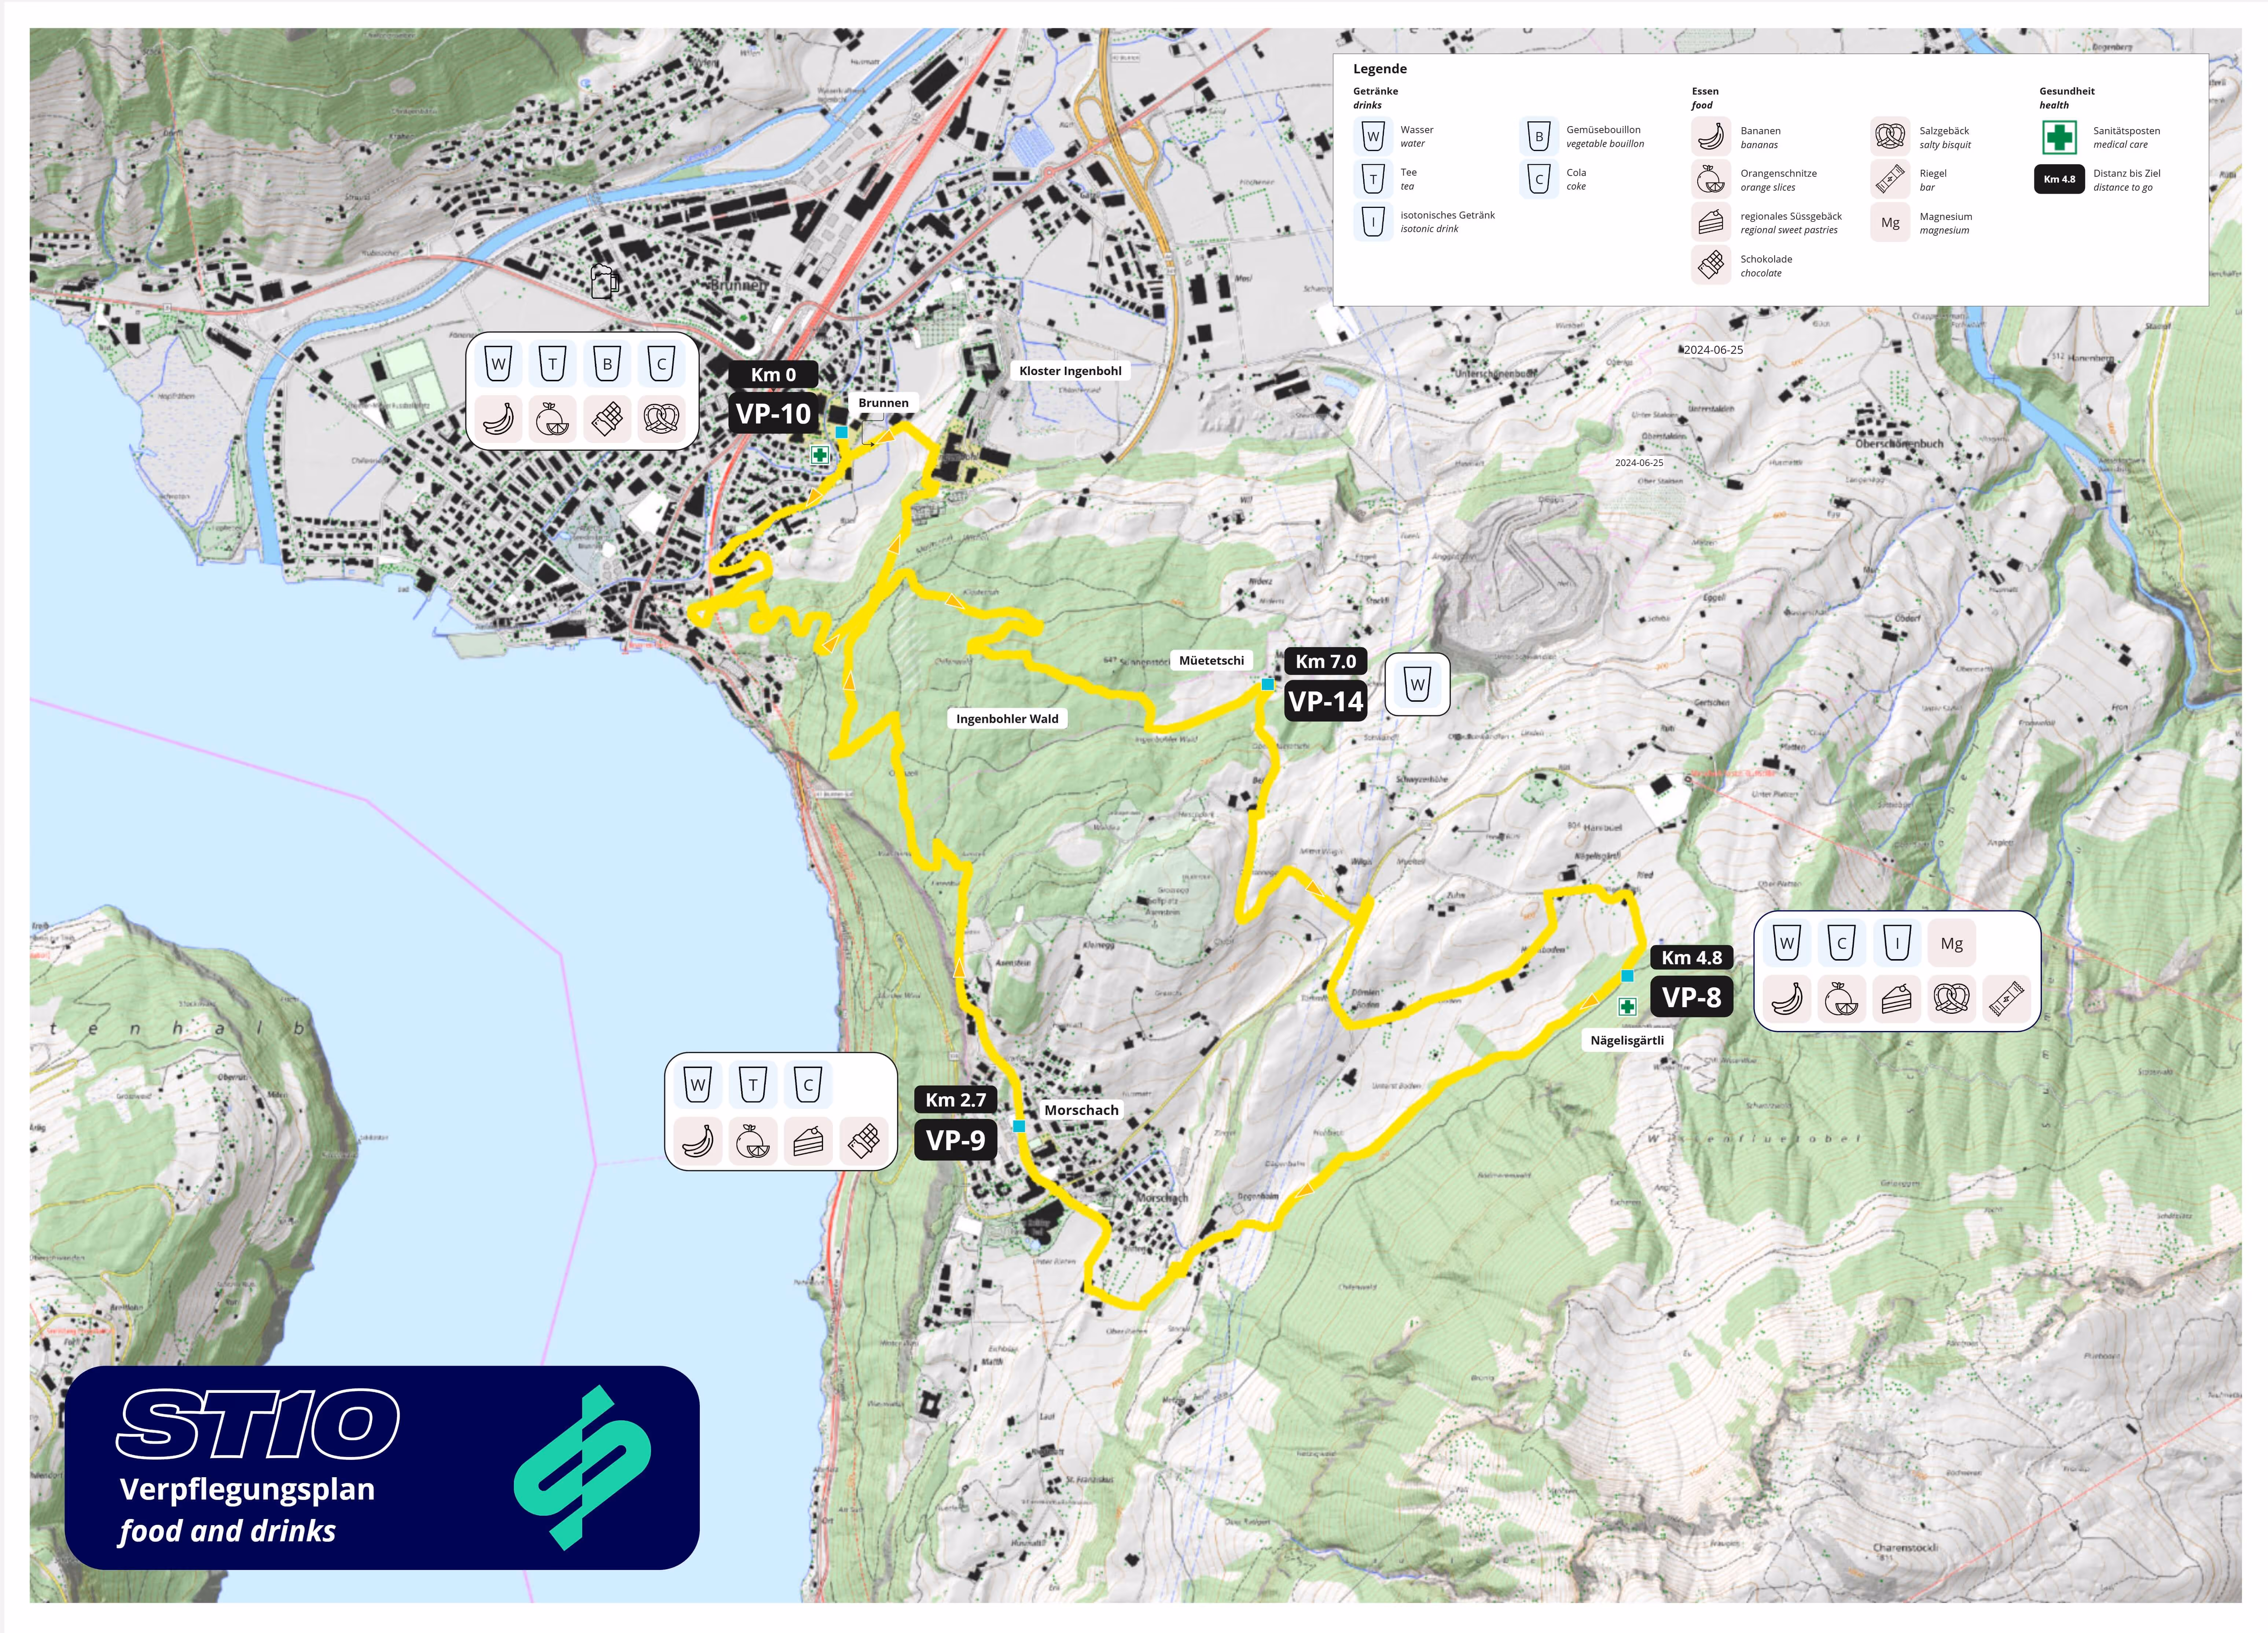The width and height of the screenshot is (2268, 1633).
Task: Click the Bananen icon in the legend
Action: coord(1711,136)
